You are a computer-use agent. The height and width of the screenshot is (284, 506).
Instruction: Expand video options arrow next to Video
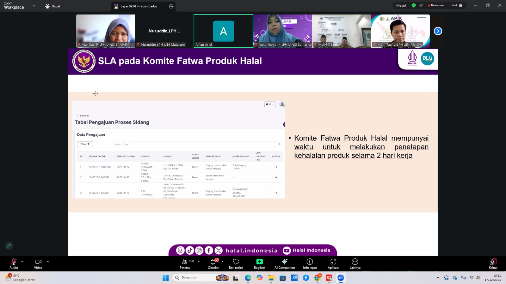tap(48, 262)
